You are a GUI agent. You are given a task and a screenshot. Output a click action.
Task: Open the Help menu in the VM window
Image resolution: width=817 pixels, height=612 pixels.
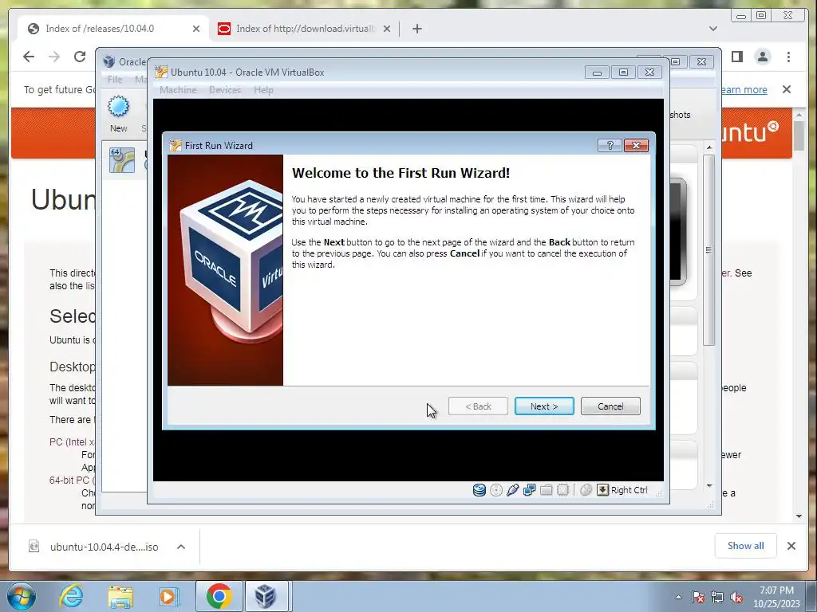click(263, 90)
